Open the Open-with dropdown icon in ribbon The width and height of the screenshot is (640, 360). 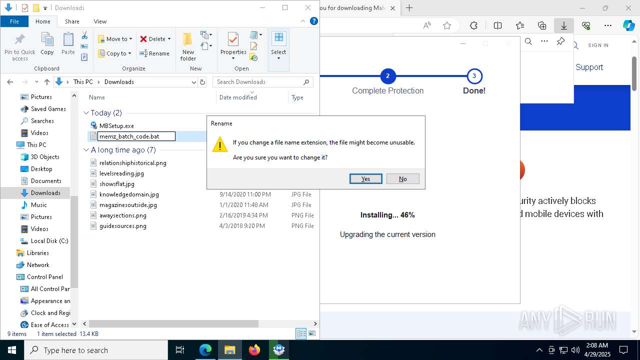(255, 35)
